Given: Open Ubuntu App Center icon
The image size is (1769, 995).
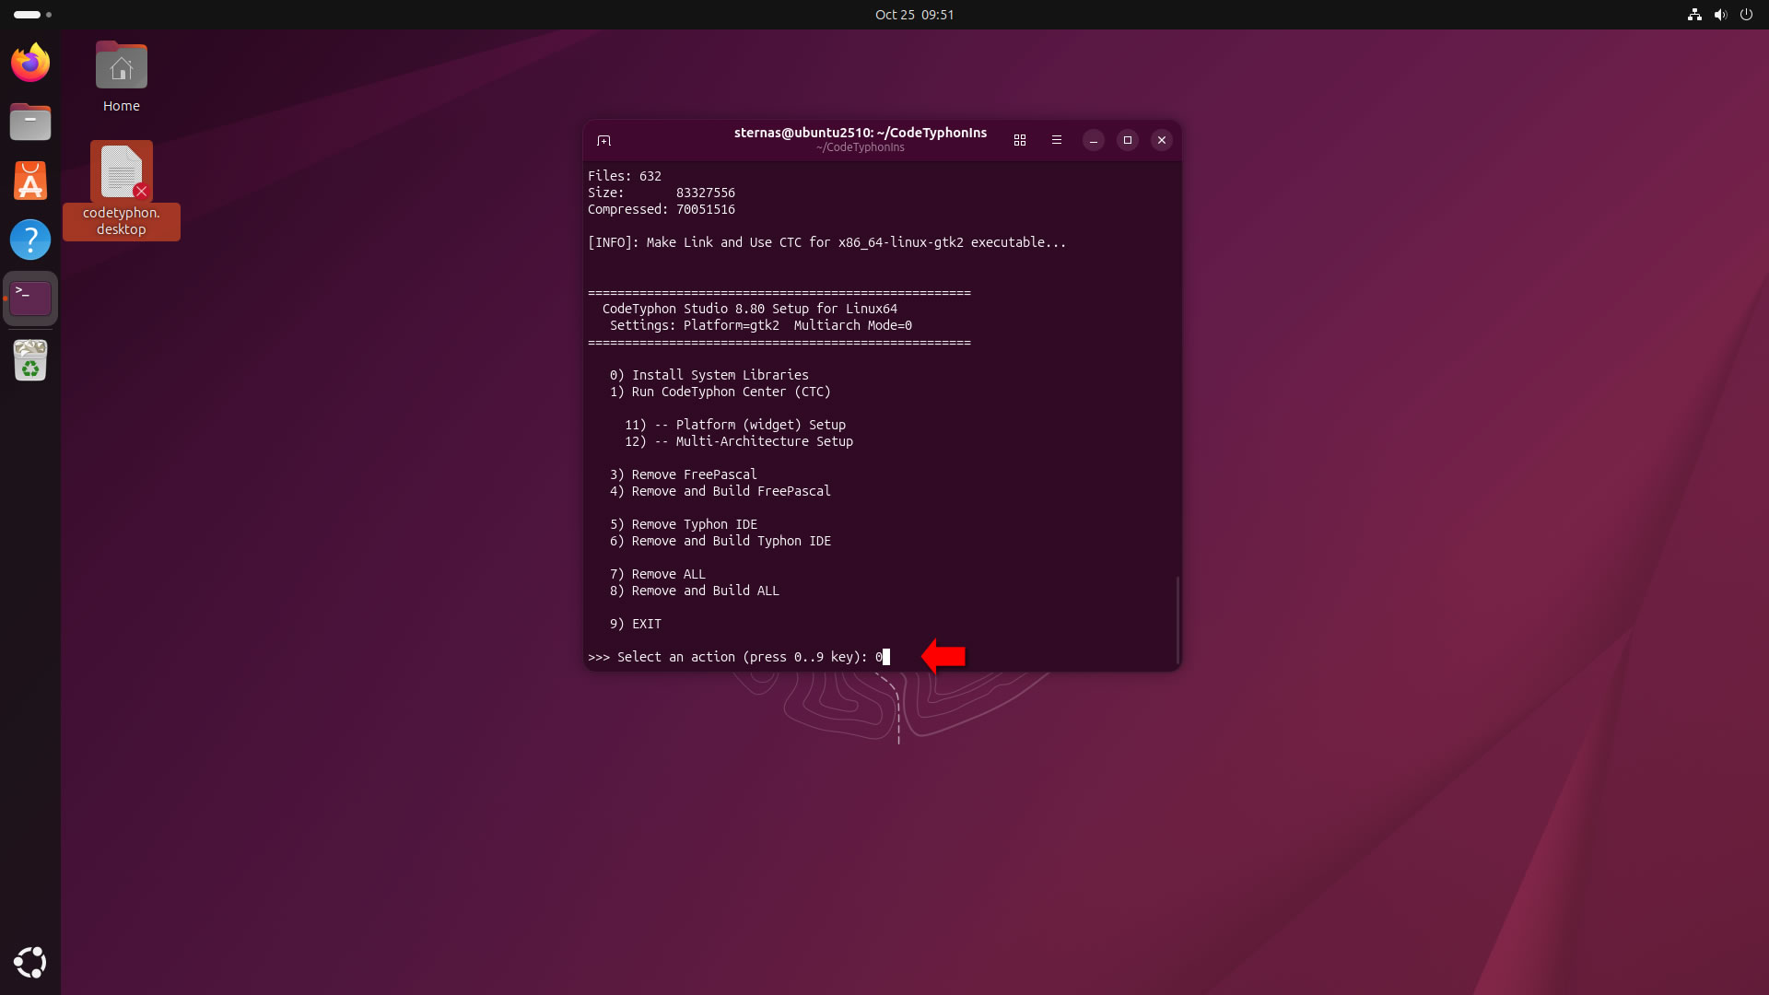Looking at the screenshot, I should (30, 181).
